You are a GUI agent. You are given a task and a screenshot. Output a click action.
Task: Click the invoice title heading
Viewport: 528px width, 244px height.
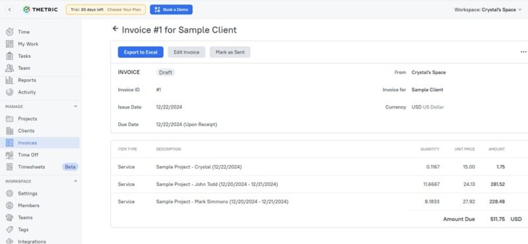tap(179, 30)
